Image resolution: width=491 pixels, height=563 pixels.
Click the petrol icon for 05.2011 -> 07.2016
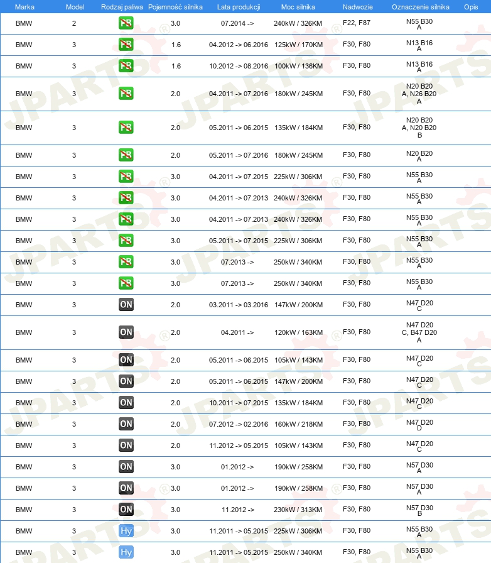click(x=126, y=155)
